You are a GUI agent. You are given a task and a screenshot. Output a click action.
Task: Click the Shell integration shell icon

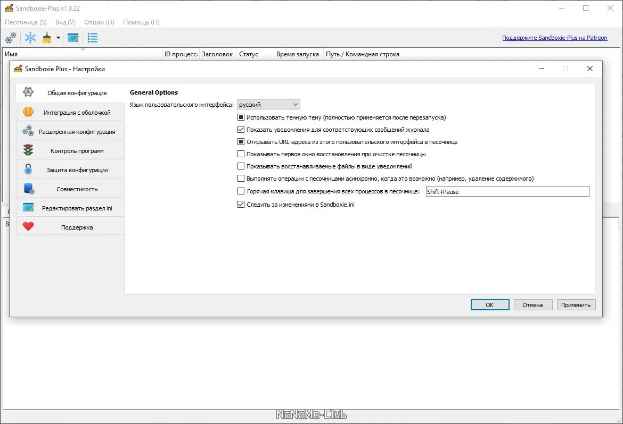coord(28,112)
